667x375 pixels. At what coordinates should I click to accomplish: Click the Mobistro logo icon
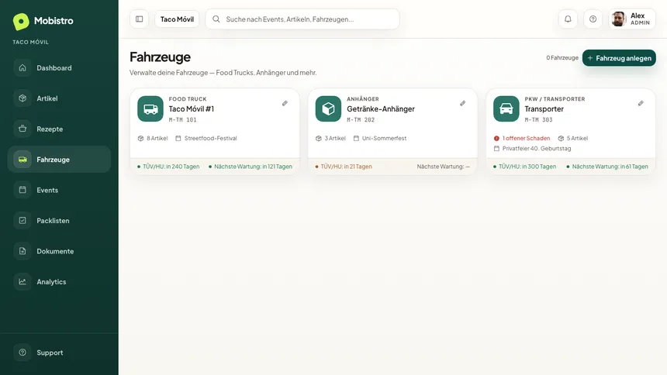(21, 21)
